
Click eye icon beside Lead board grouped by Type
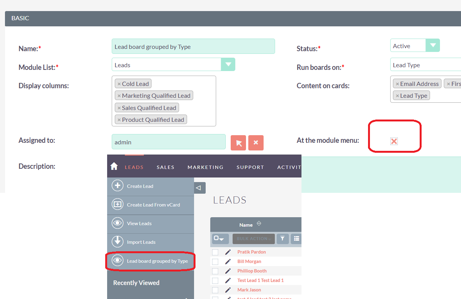click(117, 260)
